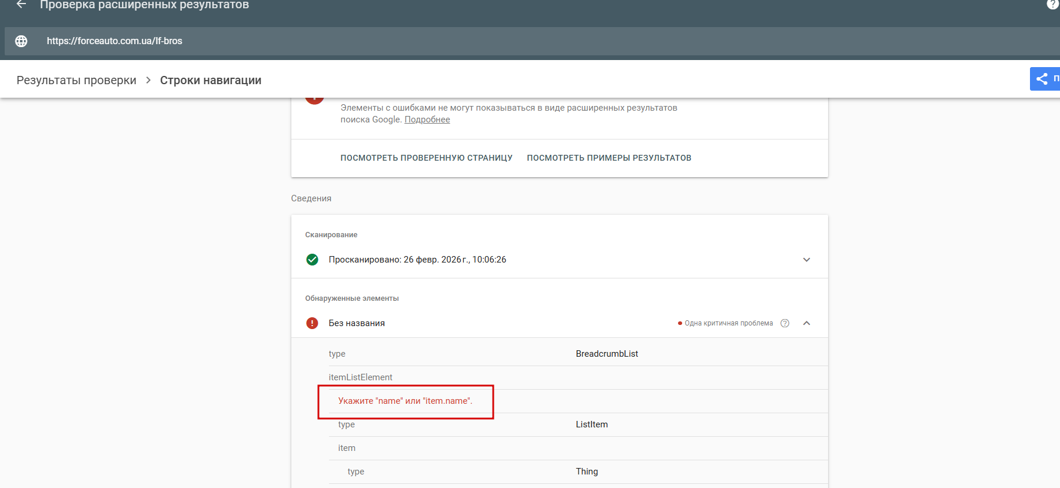Open the help icon next to critical problem
Image resolution: width=1060 pixels, height=488 pixels.
tap(785, 323)
